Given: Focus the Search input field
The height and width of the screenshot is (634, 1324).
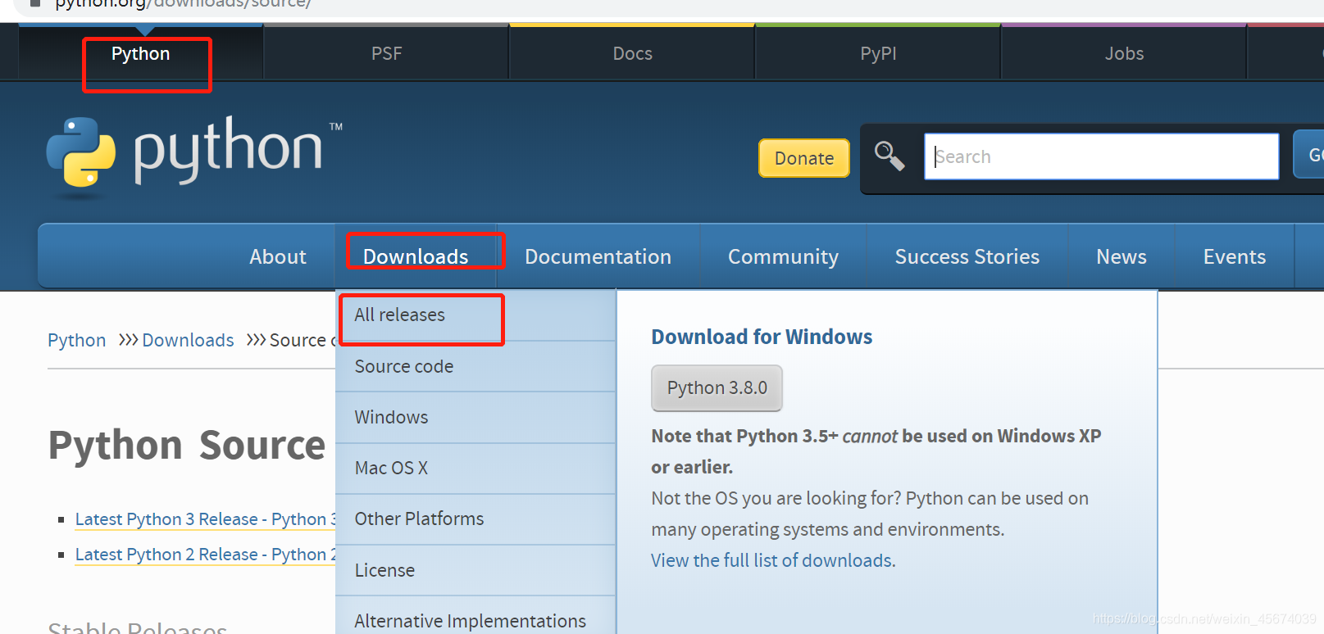Looking at the screenshot, I should click(1102, 156).
